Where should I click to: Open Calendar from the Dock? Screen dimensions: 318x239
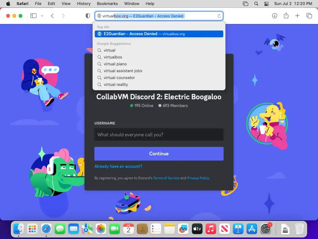coord(128,229)
